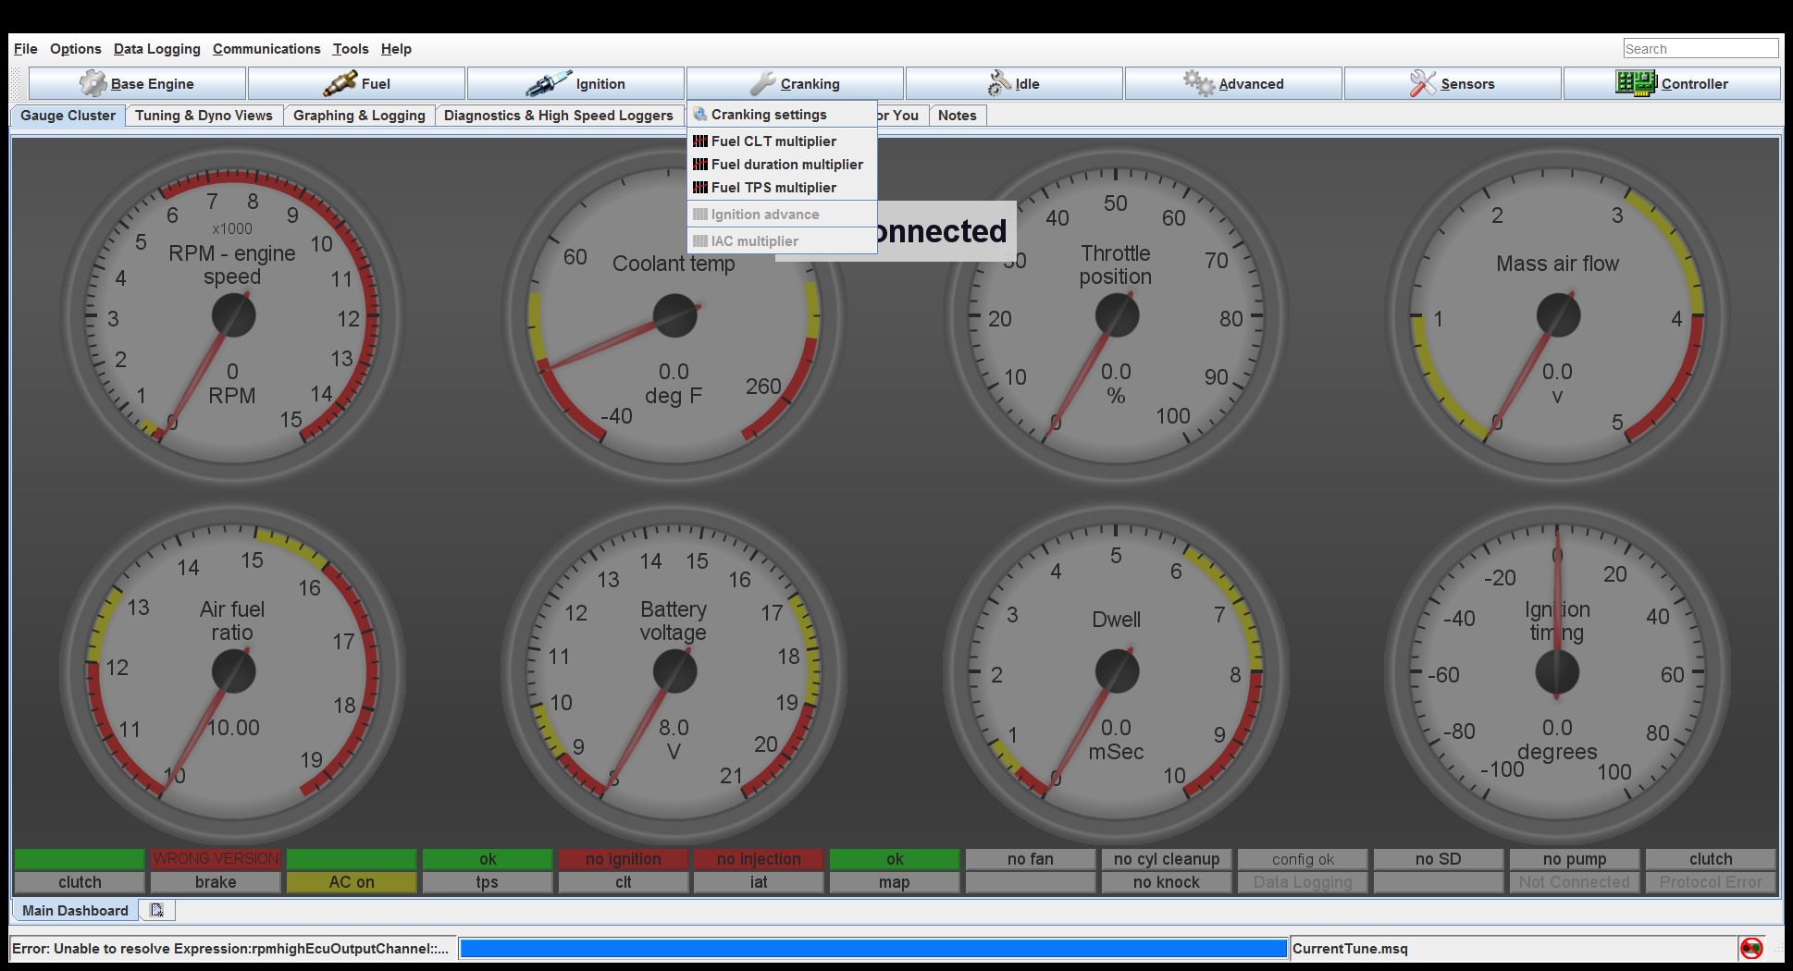Click the disabled Ignition advance entry
Image resolution: width=1793 pixels, height=971 pixels.
[782, 215]
